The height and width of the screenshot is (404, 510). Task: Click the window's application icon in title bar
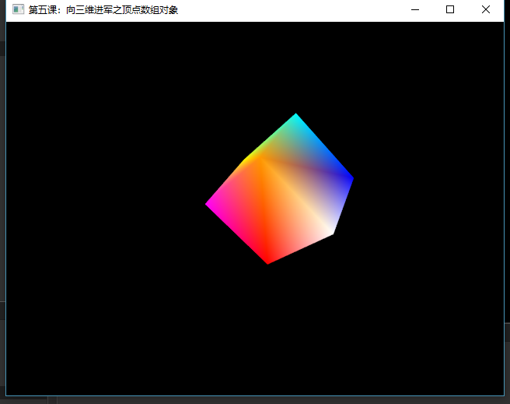click(x=18, y=9)
